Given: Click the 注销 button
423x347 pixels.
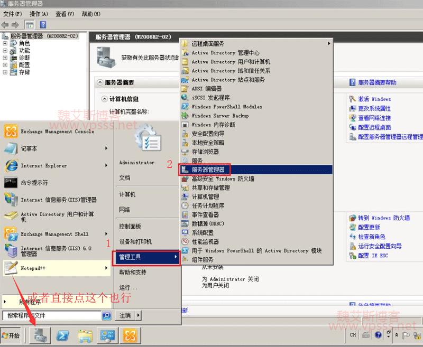Looking at the screenshot, I should [x=125, y=315].
